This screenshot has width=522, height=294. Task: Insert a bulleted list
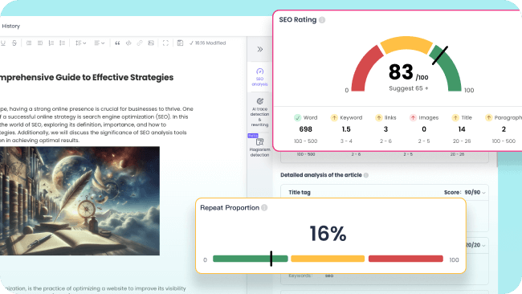pyautogui.click(x=63, y=43)
